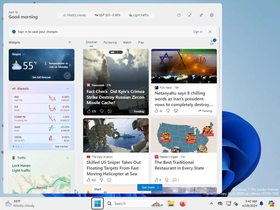Show next weather tip with chevron
This screenshot has width=280, height=210.
click(x=70, y=65)
